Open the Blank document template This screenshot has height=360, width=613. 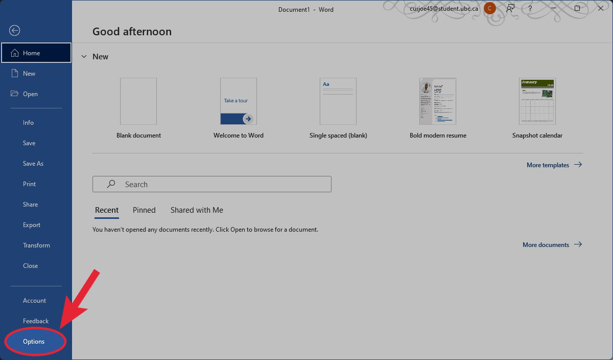coord(138,101)
